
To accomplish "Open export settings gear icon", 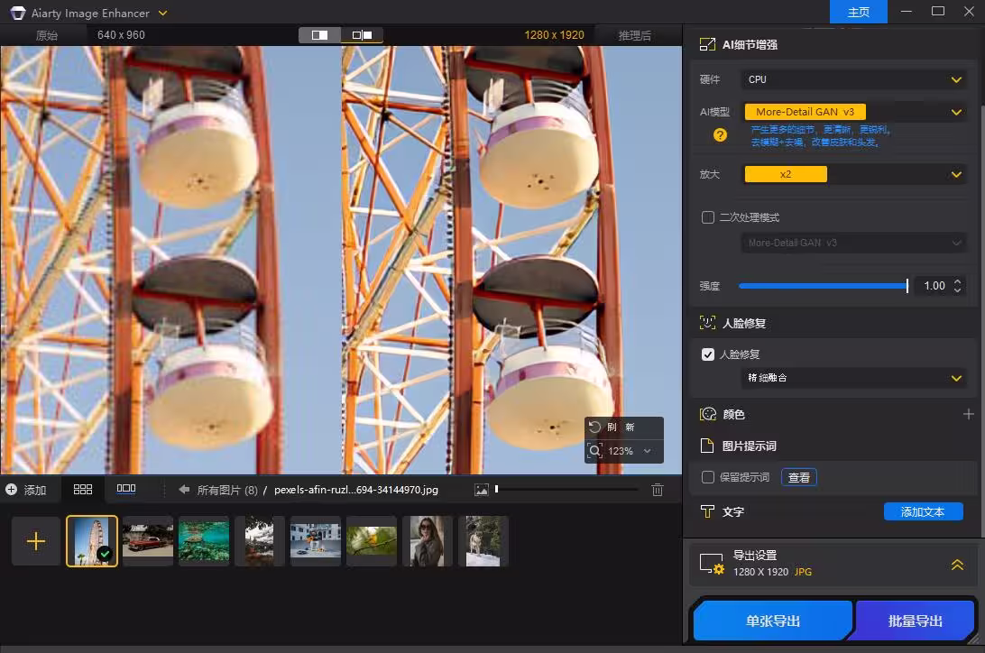I will tap(719, 569).
